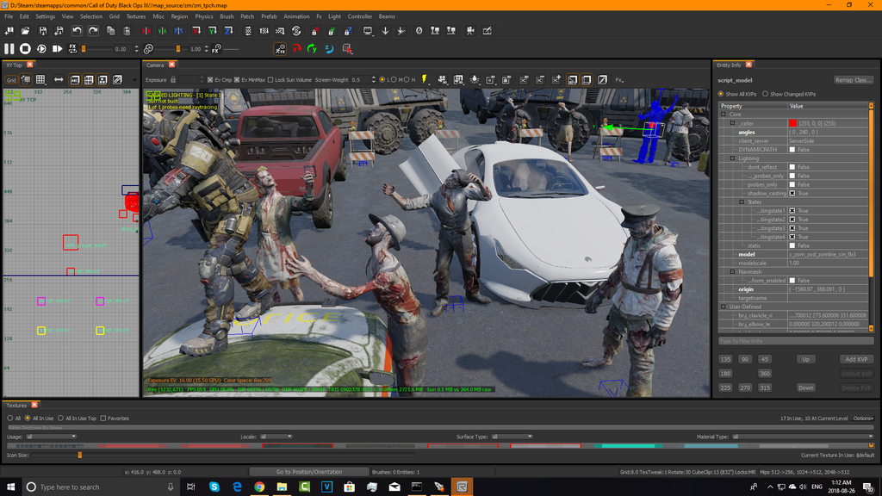Select Show All KVPs option
This screenshot has width=882, height=496.
721,94
